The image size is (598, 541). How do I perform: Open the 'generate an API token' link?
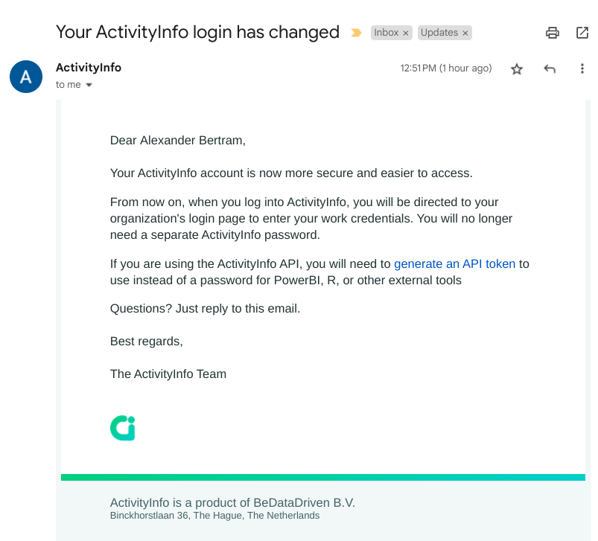coord(454,263)
